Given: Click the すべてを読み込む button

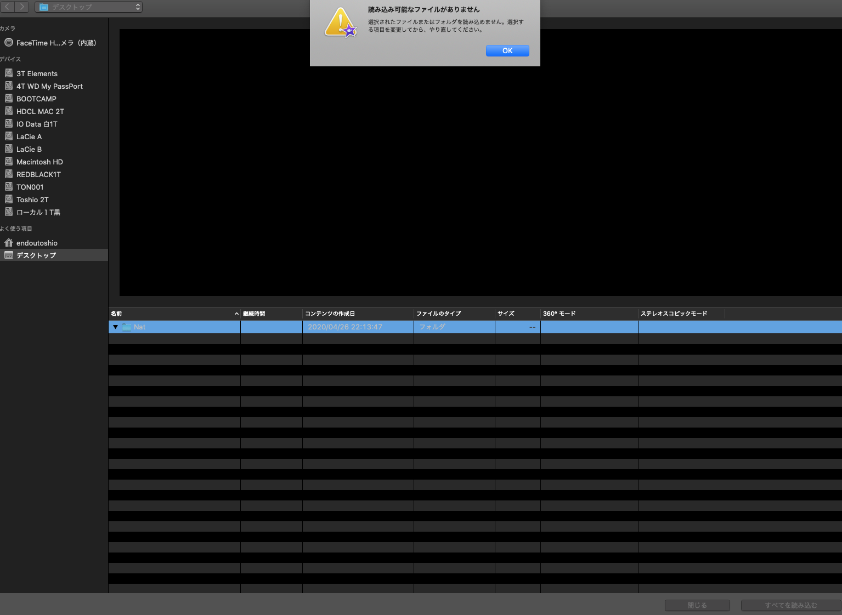Looking at the screenshot, I should point(790,605).
